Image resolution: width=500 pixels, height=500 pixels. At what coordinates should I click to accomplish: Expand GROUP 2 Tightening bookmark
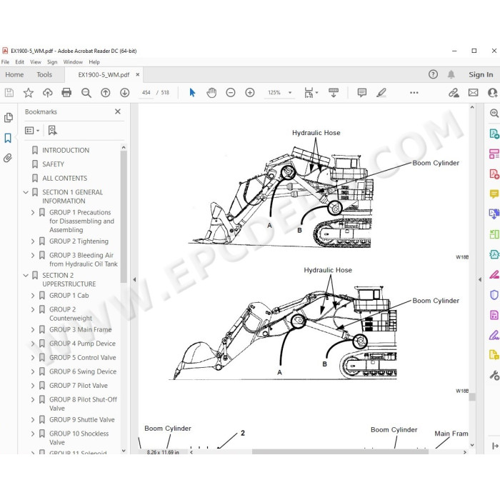33,241
